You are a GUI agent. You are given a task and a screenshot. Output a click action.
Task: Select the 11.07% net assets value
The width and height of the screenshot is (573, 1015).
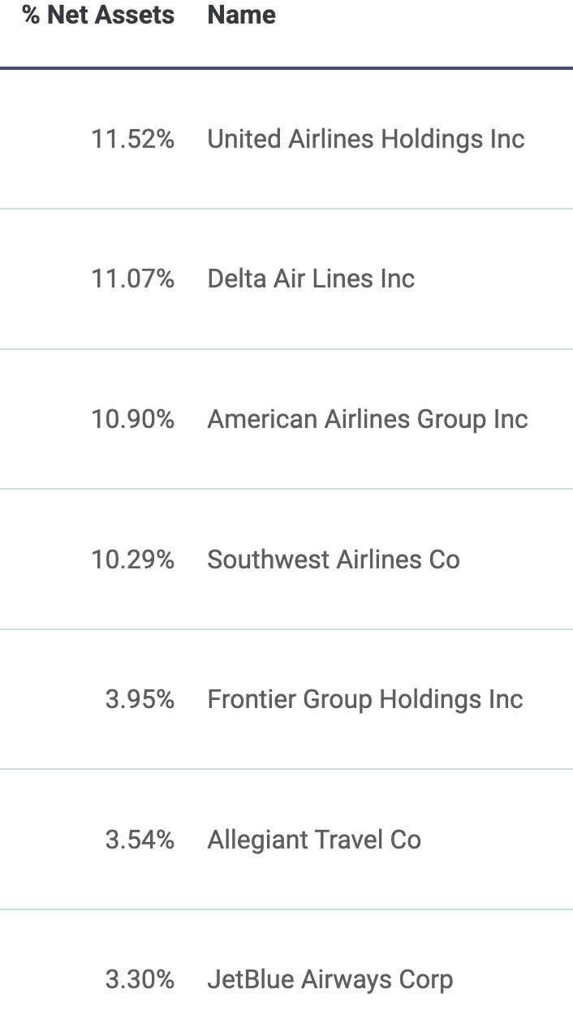click(132, 279)
